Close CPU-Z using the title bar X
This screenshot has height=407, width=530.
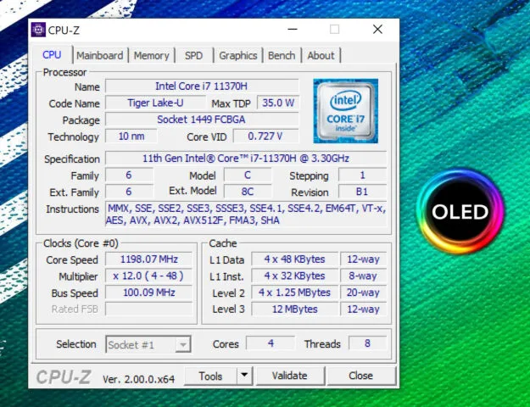[x=377, y=30]
